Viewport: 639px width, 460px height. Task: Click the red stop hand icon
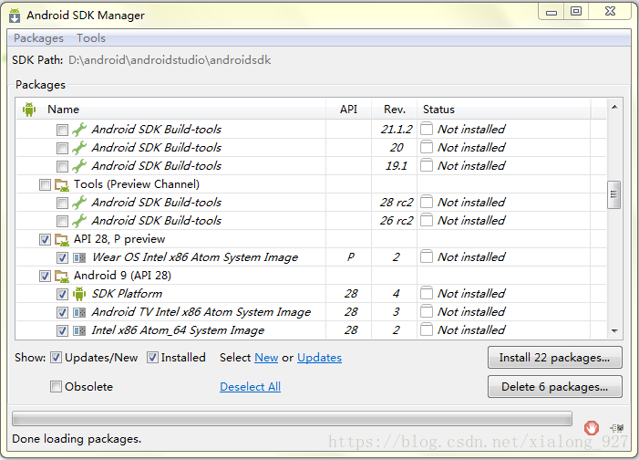click(592, 428)
